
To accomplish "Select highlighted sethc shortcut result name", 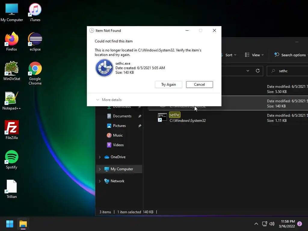I will 175,115.
